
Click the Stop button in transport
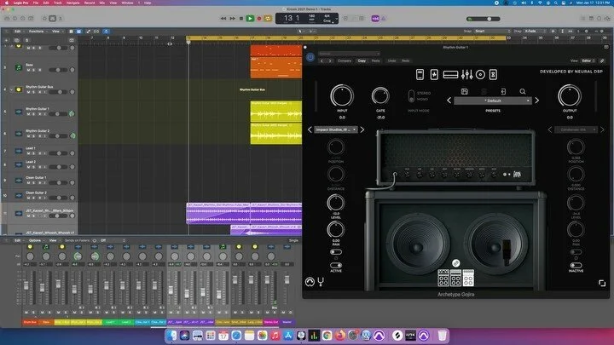[x=241, y=19]
